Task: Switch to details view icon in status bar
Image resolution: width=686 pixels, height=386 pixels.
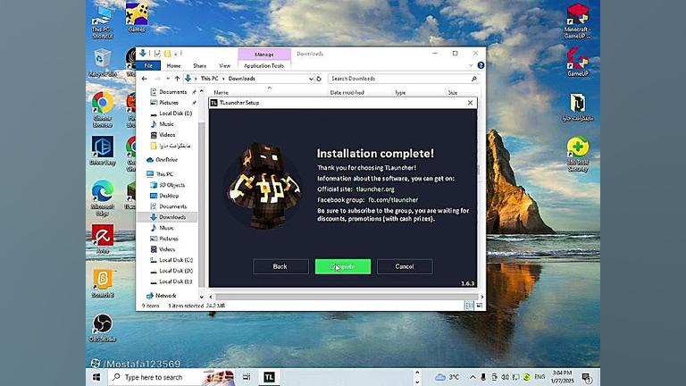Action: pyautogui.click(x=470, y=306)
